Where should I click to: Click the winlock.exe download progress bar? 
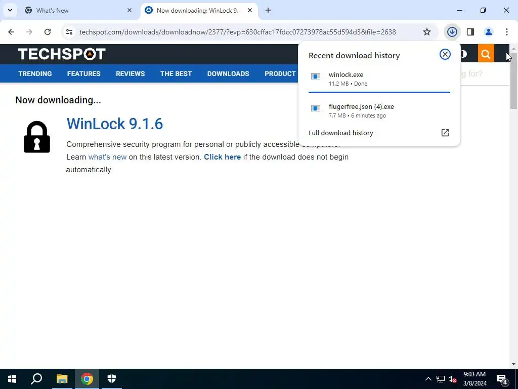point(379,92)
